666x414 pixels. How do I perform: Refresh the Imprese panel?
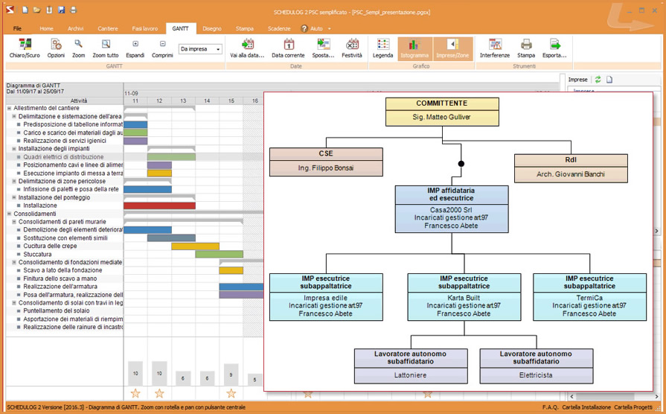click(x=598, y=80)
